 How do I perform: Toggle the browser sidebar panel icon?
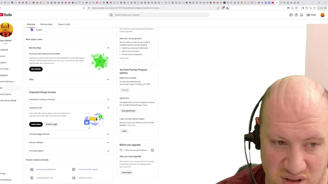[x=302, y=8]
